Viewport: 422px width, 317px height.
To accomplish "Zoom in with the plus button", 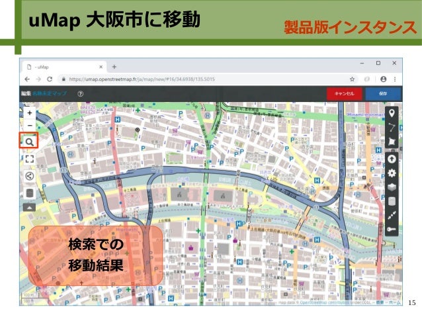I will point(30,113).
